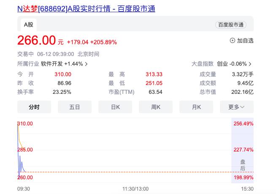
Task: Switch to 日K chart tab
Action: tap(115, 107)
